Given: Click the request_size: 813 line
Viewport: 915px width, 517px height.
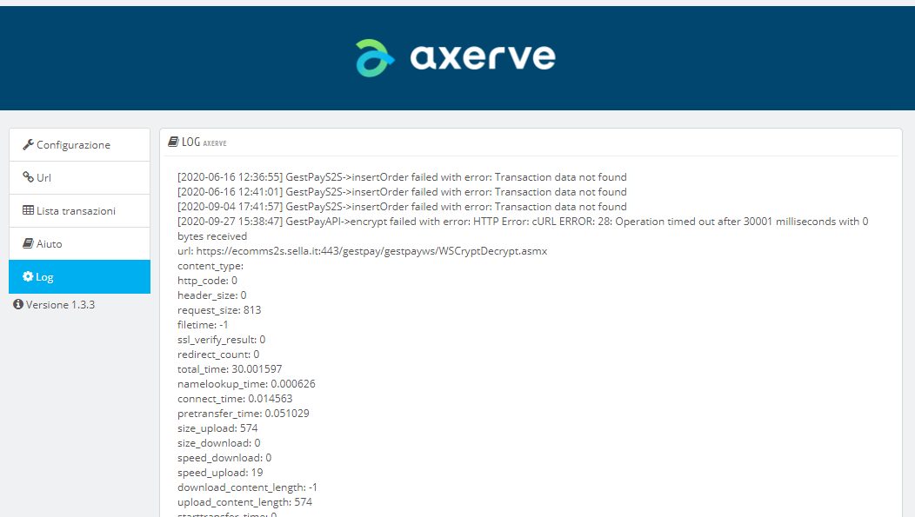Looking at the screenshot, I should click(219, 310).
